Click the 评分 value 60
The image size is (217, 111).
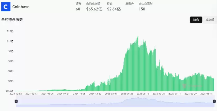[78, 9]
